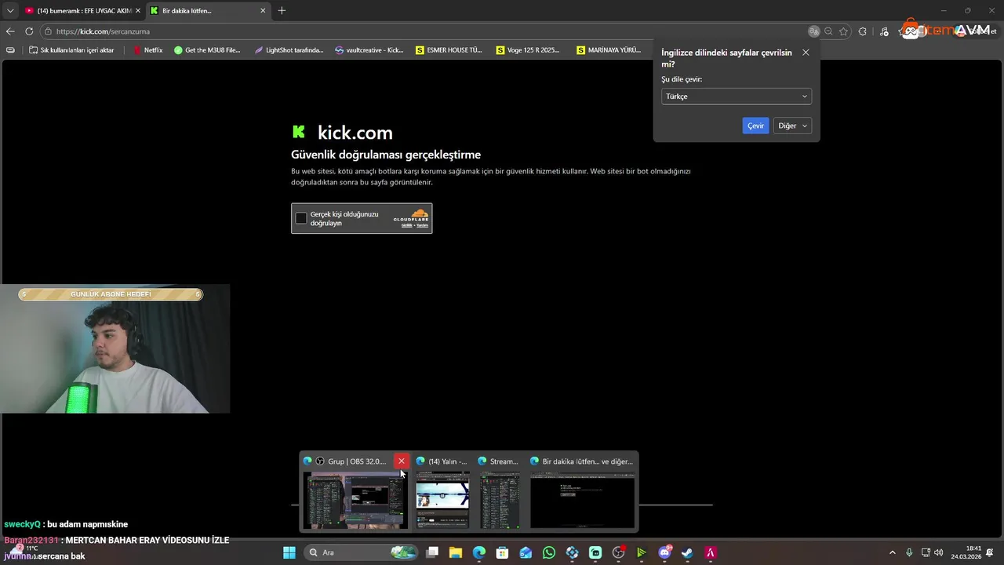Click the Cloudflare logo in verification widget
Viewport: 1004px width, 565px height.
(411, 215)
